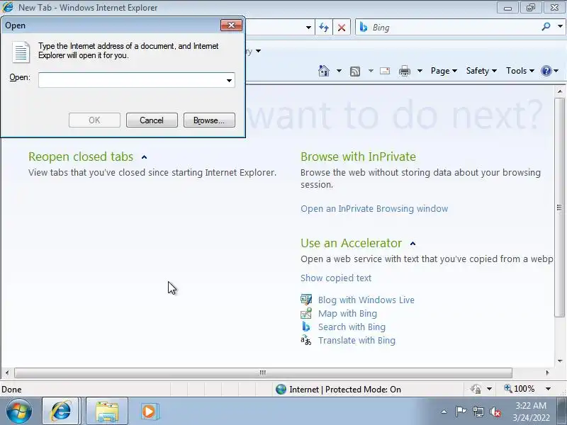Open the Tools menu
The height and width of the screenshot is (425, 567).
point(520,71)
